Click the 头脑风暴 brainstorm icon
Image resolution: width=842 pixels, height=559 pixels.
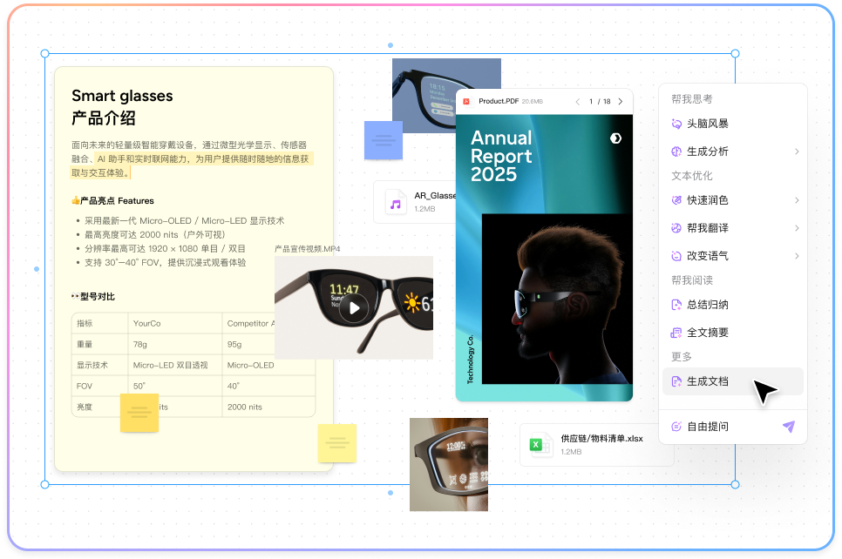676,124
